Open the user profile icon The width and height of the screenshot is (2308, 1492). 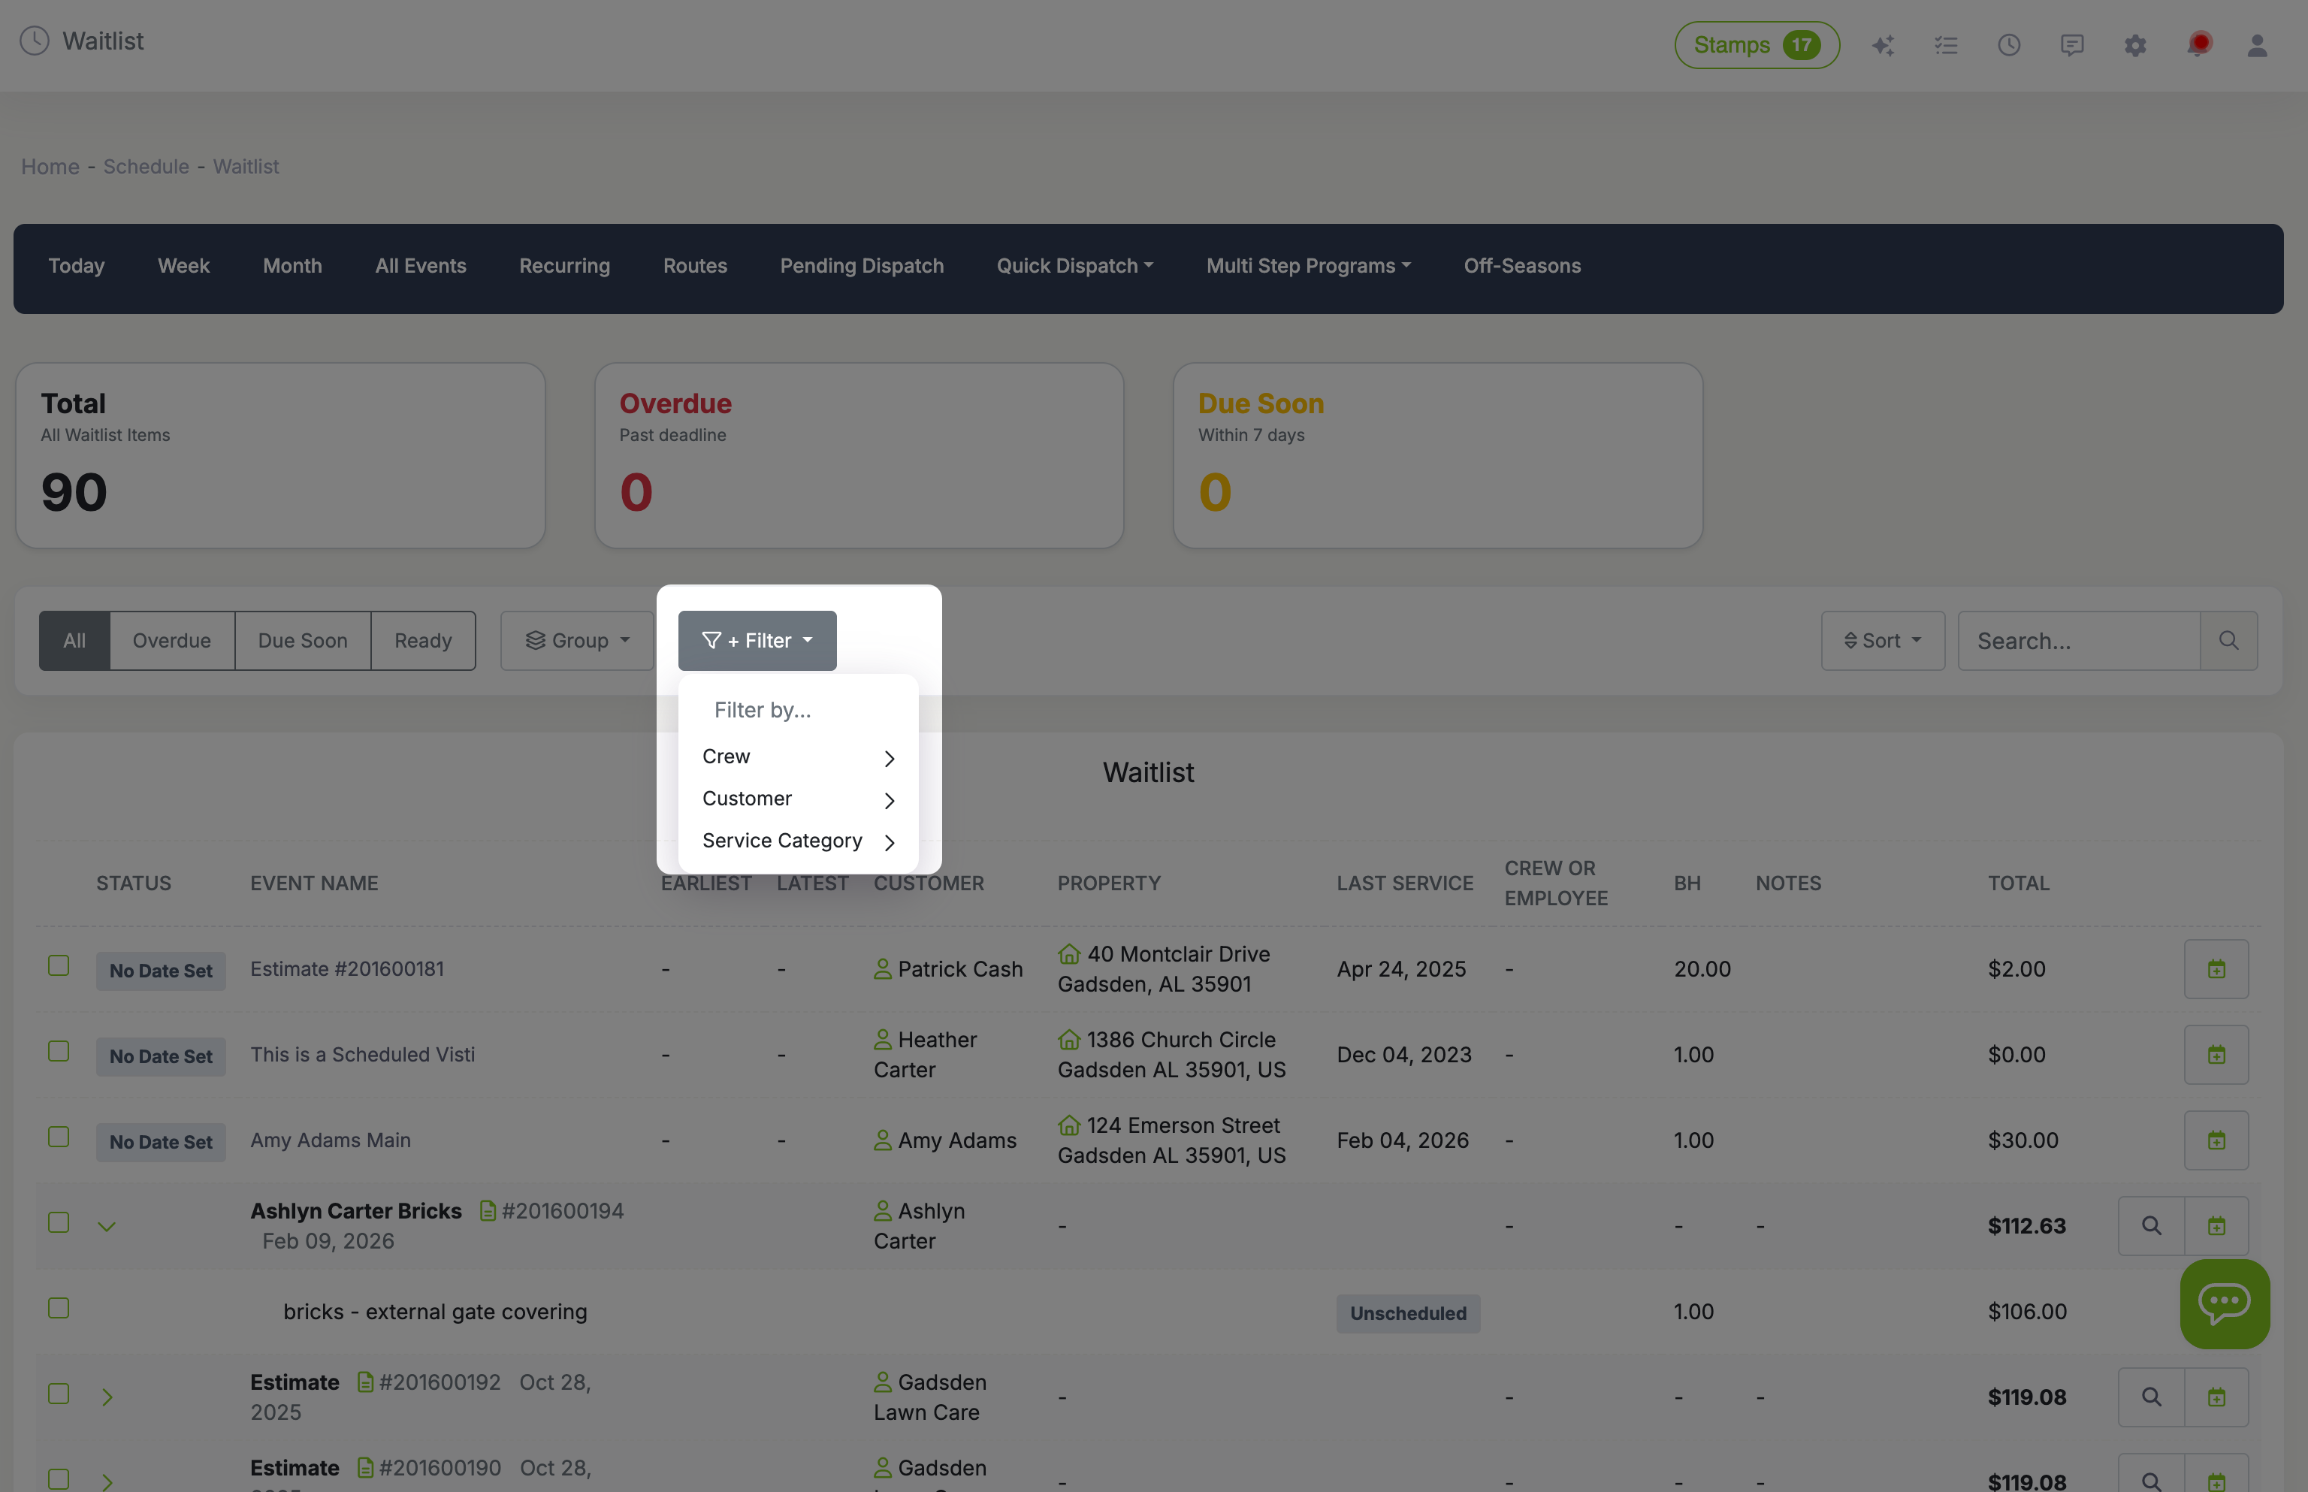click(2258, 44)
